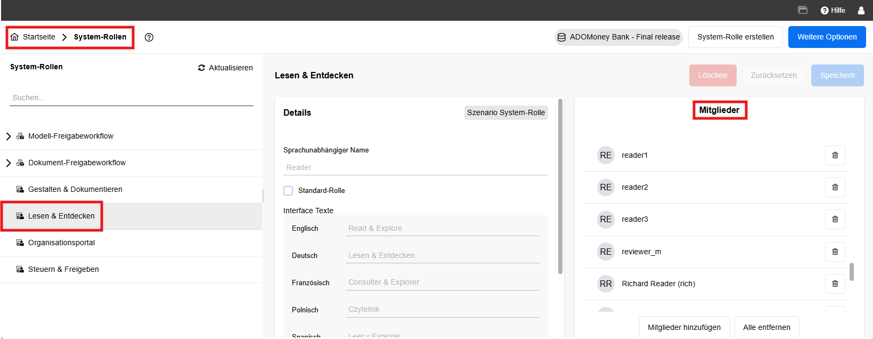Click the trash icon next to reader1
Viewport: 873px width, 339px height.
coord(835,155)
